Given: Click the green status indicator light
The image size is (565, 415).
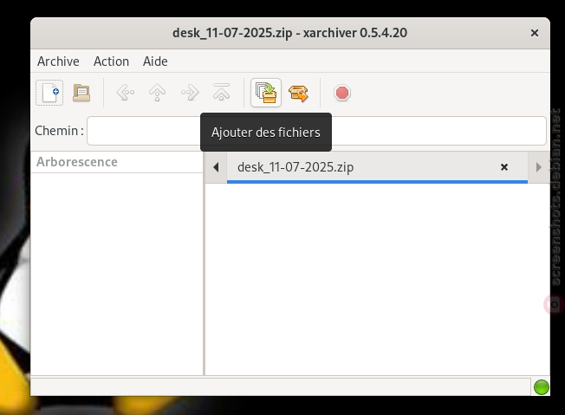Looking at the screenshot, I should click(542, 387).
